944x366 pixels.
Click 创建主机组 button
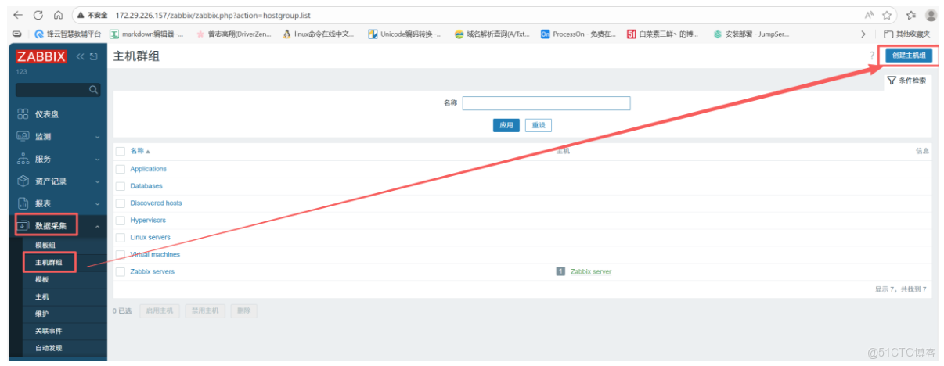[x=909, y=56]
